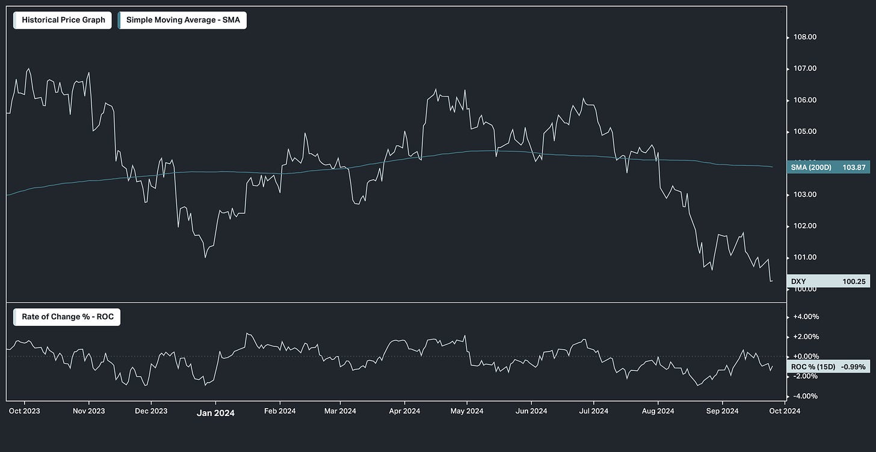The image size is (876, 452).
Task: Click the 108.00 price axis label
Action: click(x=806, y=37)
